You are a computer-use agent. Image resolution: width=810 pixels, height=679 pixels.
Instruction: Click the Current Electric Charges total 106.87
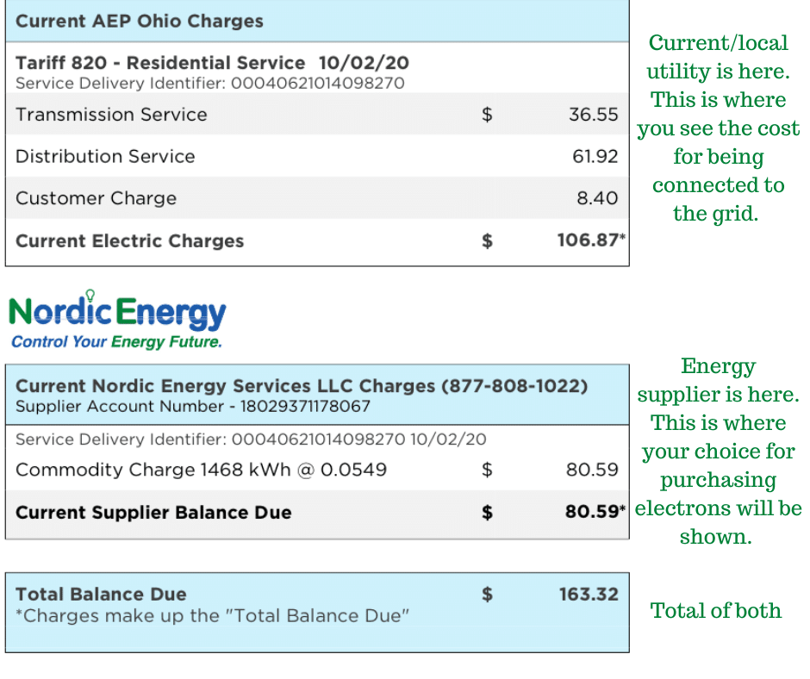coord(588,241)
